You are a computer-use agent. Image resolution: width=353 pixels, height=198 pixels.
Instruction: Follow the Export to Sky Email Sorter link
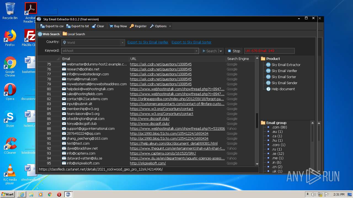coord(191,42)
